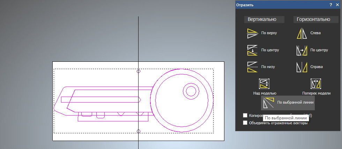The image size is (342, 149).
Task: Mirror horizontally about the right side
Action: click(302, 67)
